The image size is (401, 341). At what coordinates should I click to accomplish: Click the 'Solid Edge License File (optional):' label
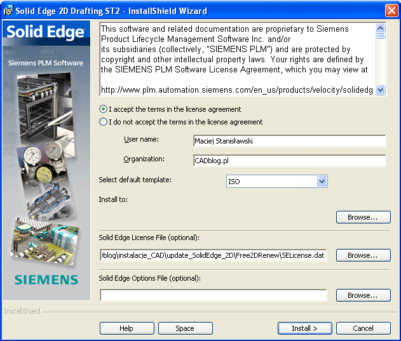[149, 237]
